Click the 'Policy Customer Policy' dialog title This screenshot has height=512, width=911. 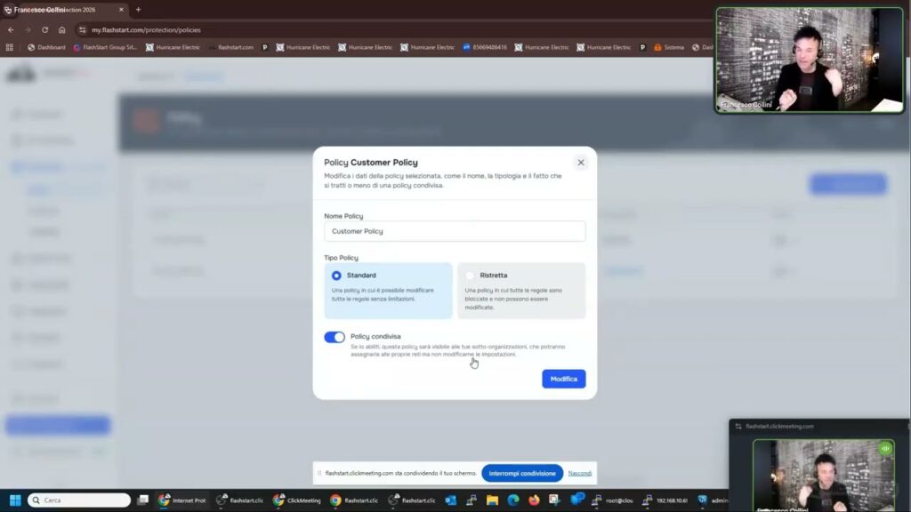click(x=371, y=163)
